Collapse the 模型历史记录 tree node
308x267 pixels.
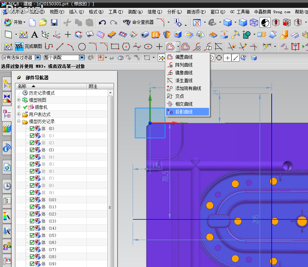click(x=19, y=121)
